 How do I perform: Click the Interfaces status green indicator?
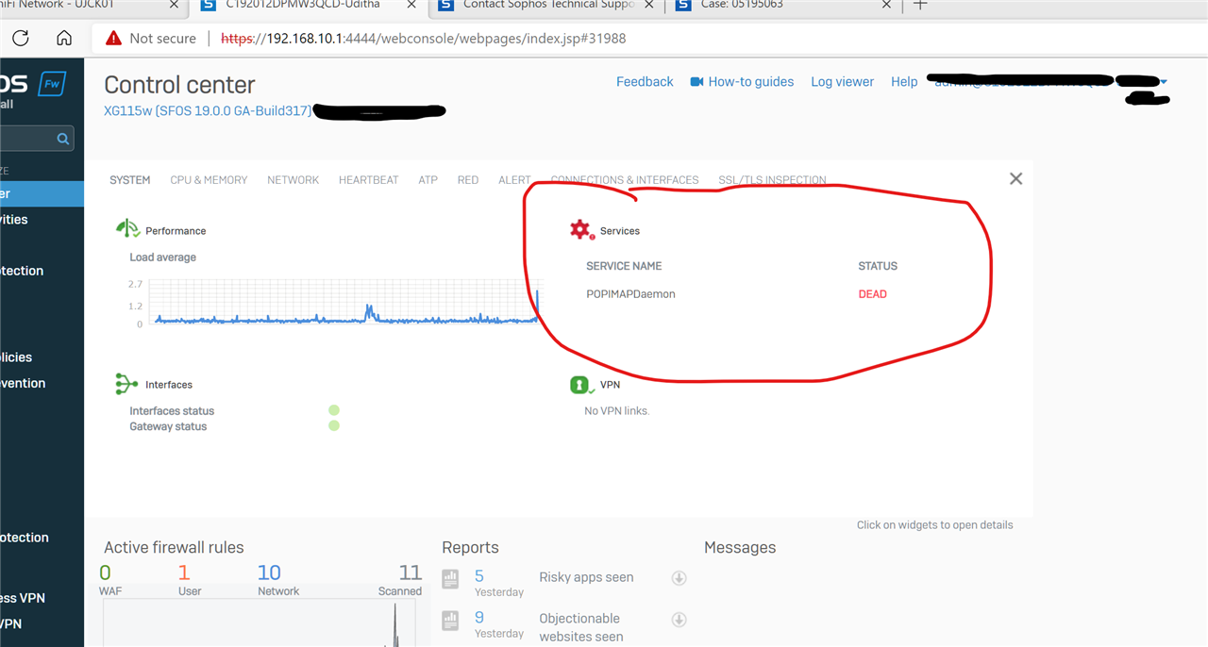coord(334,410)
